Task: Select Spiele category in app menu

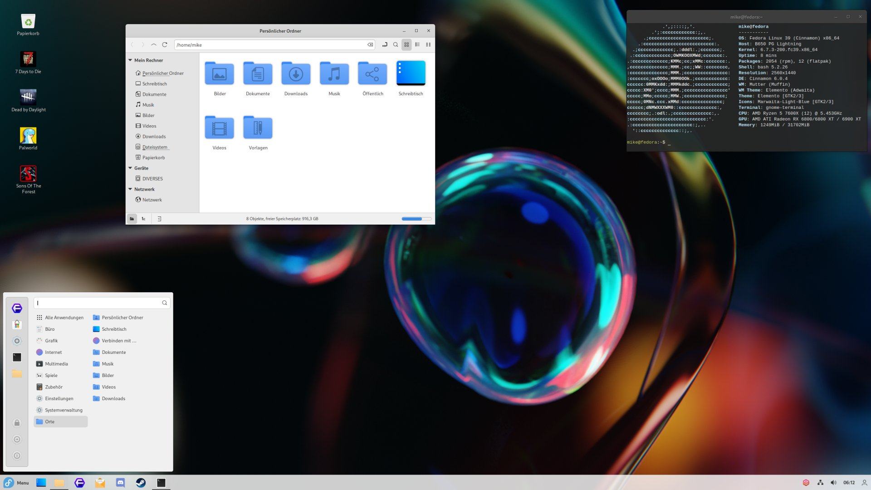Action: tap(51, 375)
